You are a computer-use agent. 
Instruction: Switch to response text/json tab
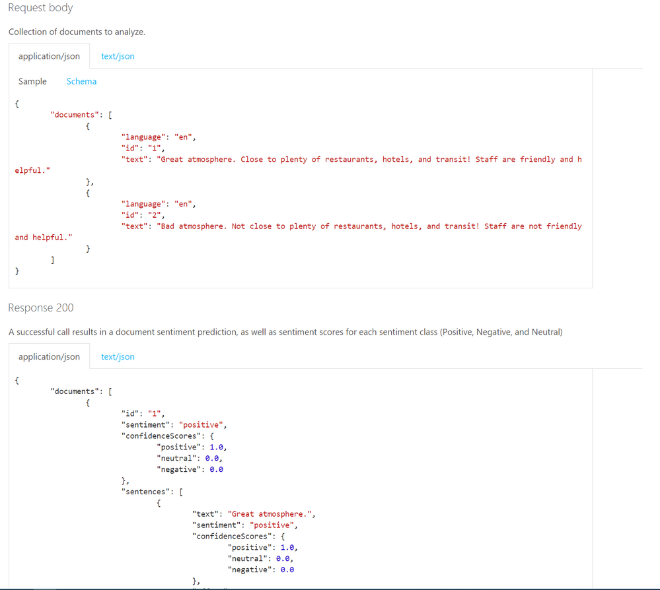pos(118,356)
